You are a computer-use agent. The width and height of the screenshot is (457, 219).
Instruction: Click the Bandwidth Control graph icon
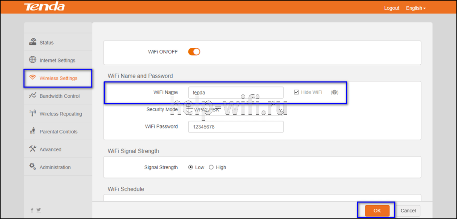pos(33,95)
